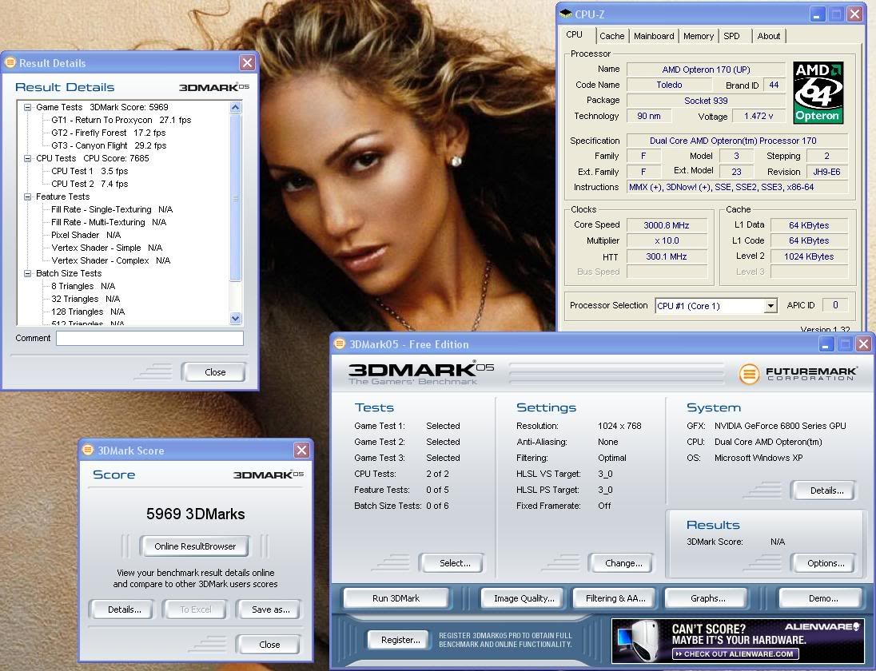Screen dimensions: 876x671
Task: Switch to the About tab in CPU-Z
Action: (x=769, y=36)
